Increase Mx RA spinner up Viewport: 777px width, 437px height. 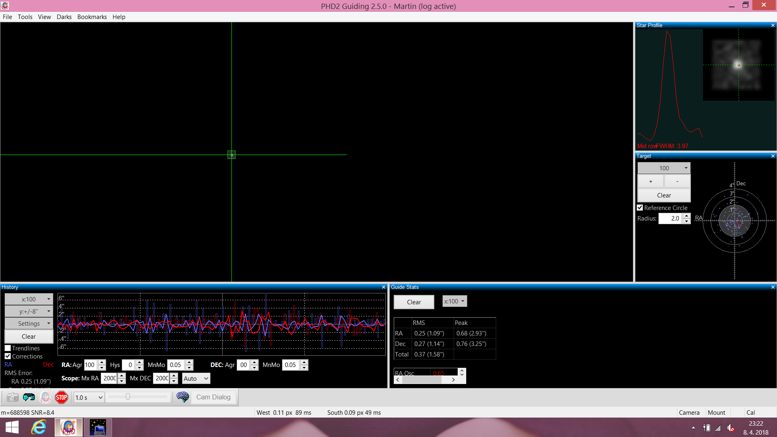121,375
